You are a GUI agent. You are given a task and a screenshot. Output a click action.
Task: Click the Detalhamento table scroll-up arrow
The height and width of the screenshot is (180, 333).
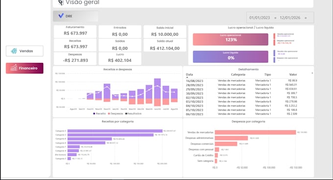point(312,73)
